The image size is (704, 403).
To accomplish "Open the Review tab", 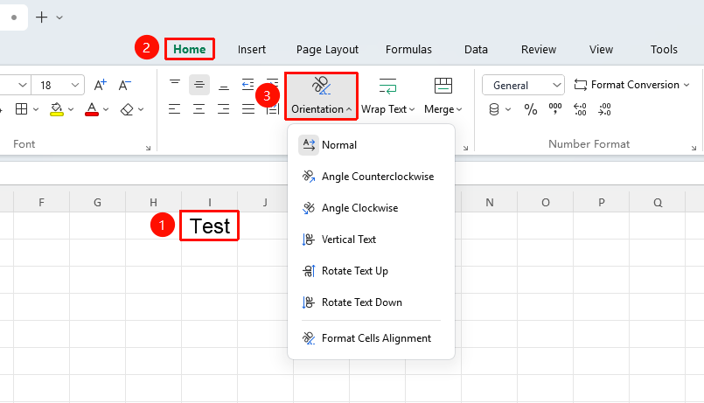I will [x=539, y=49].
